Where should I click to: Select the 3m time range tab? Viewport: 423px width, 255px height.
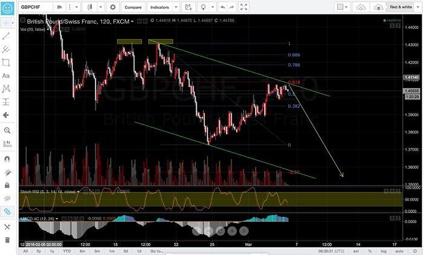point(97,251)
